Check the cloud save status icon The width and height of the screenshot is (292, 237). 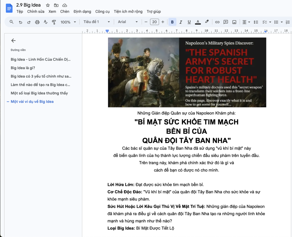[65, 5]
